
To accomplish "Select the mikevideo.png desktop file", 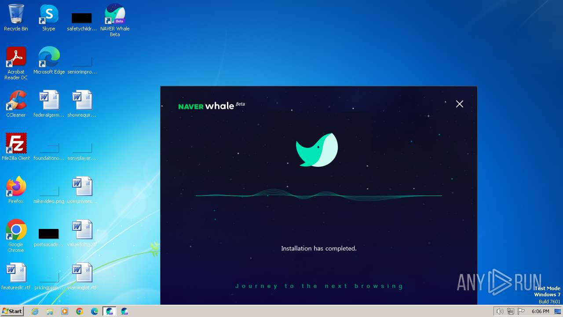I will (x=49, y=194).
